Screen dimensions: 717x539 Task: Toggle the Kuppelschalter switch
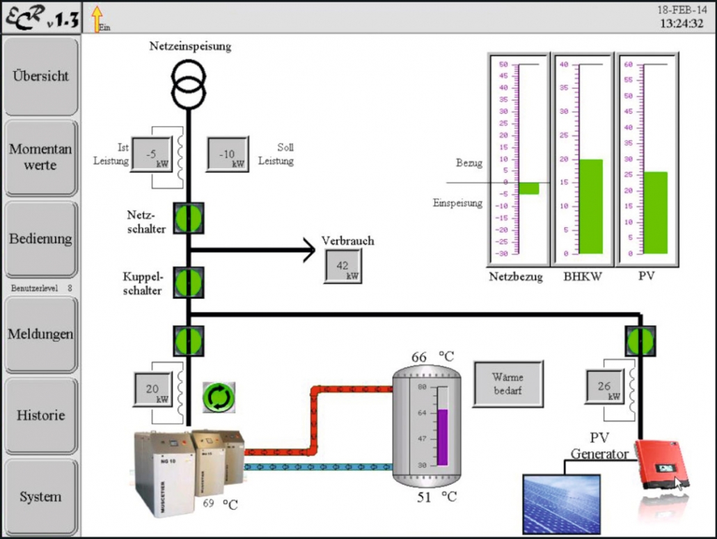(x=188, y=282)
